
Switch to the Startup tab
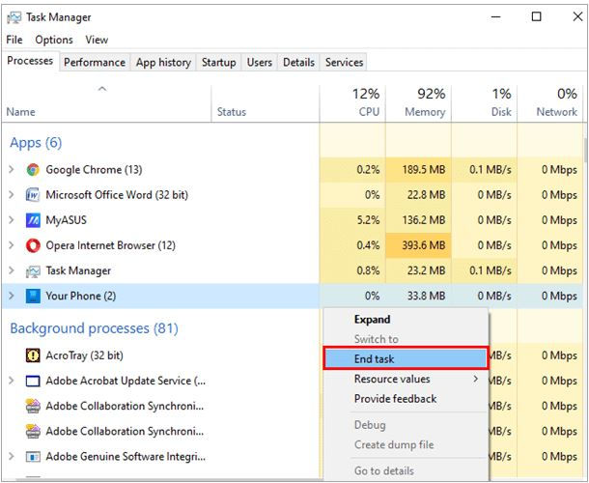click(218, 62)
